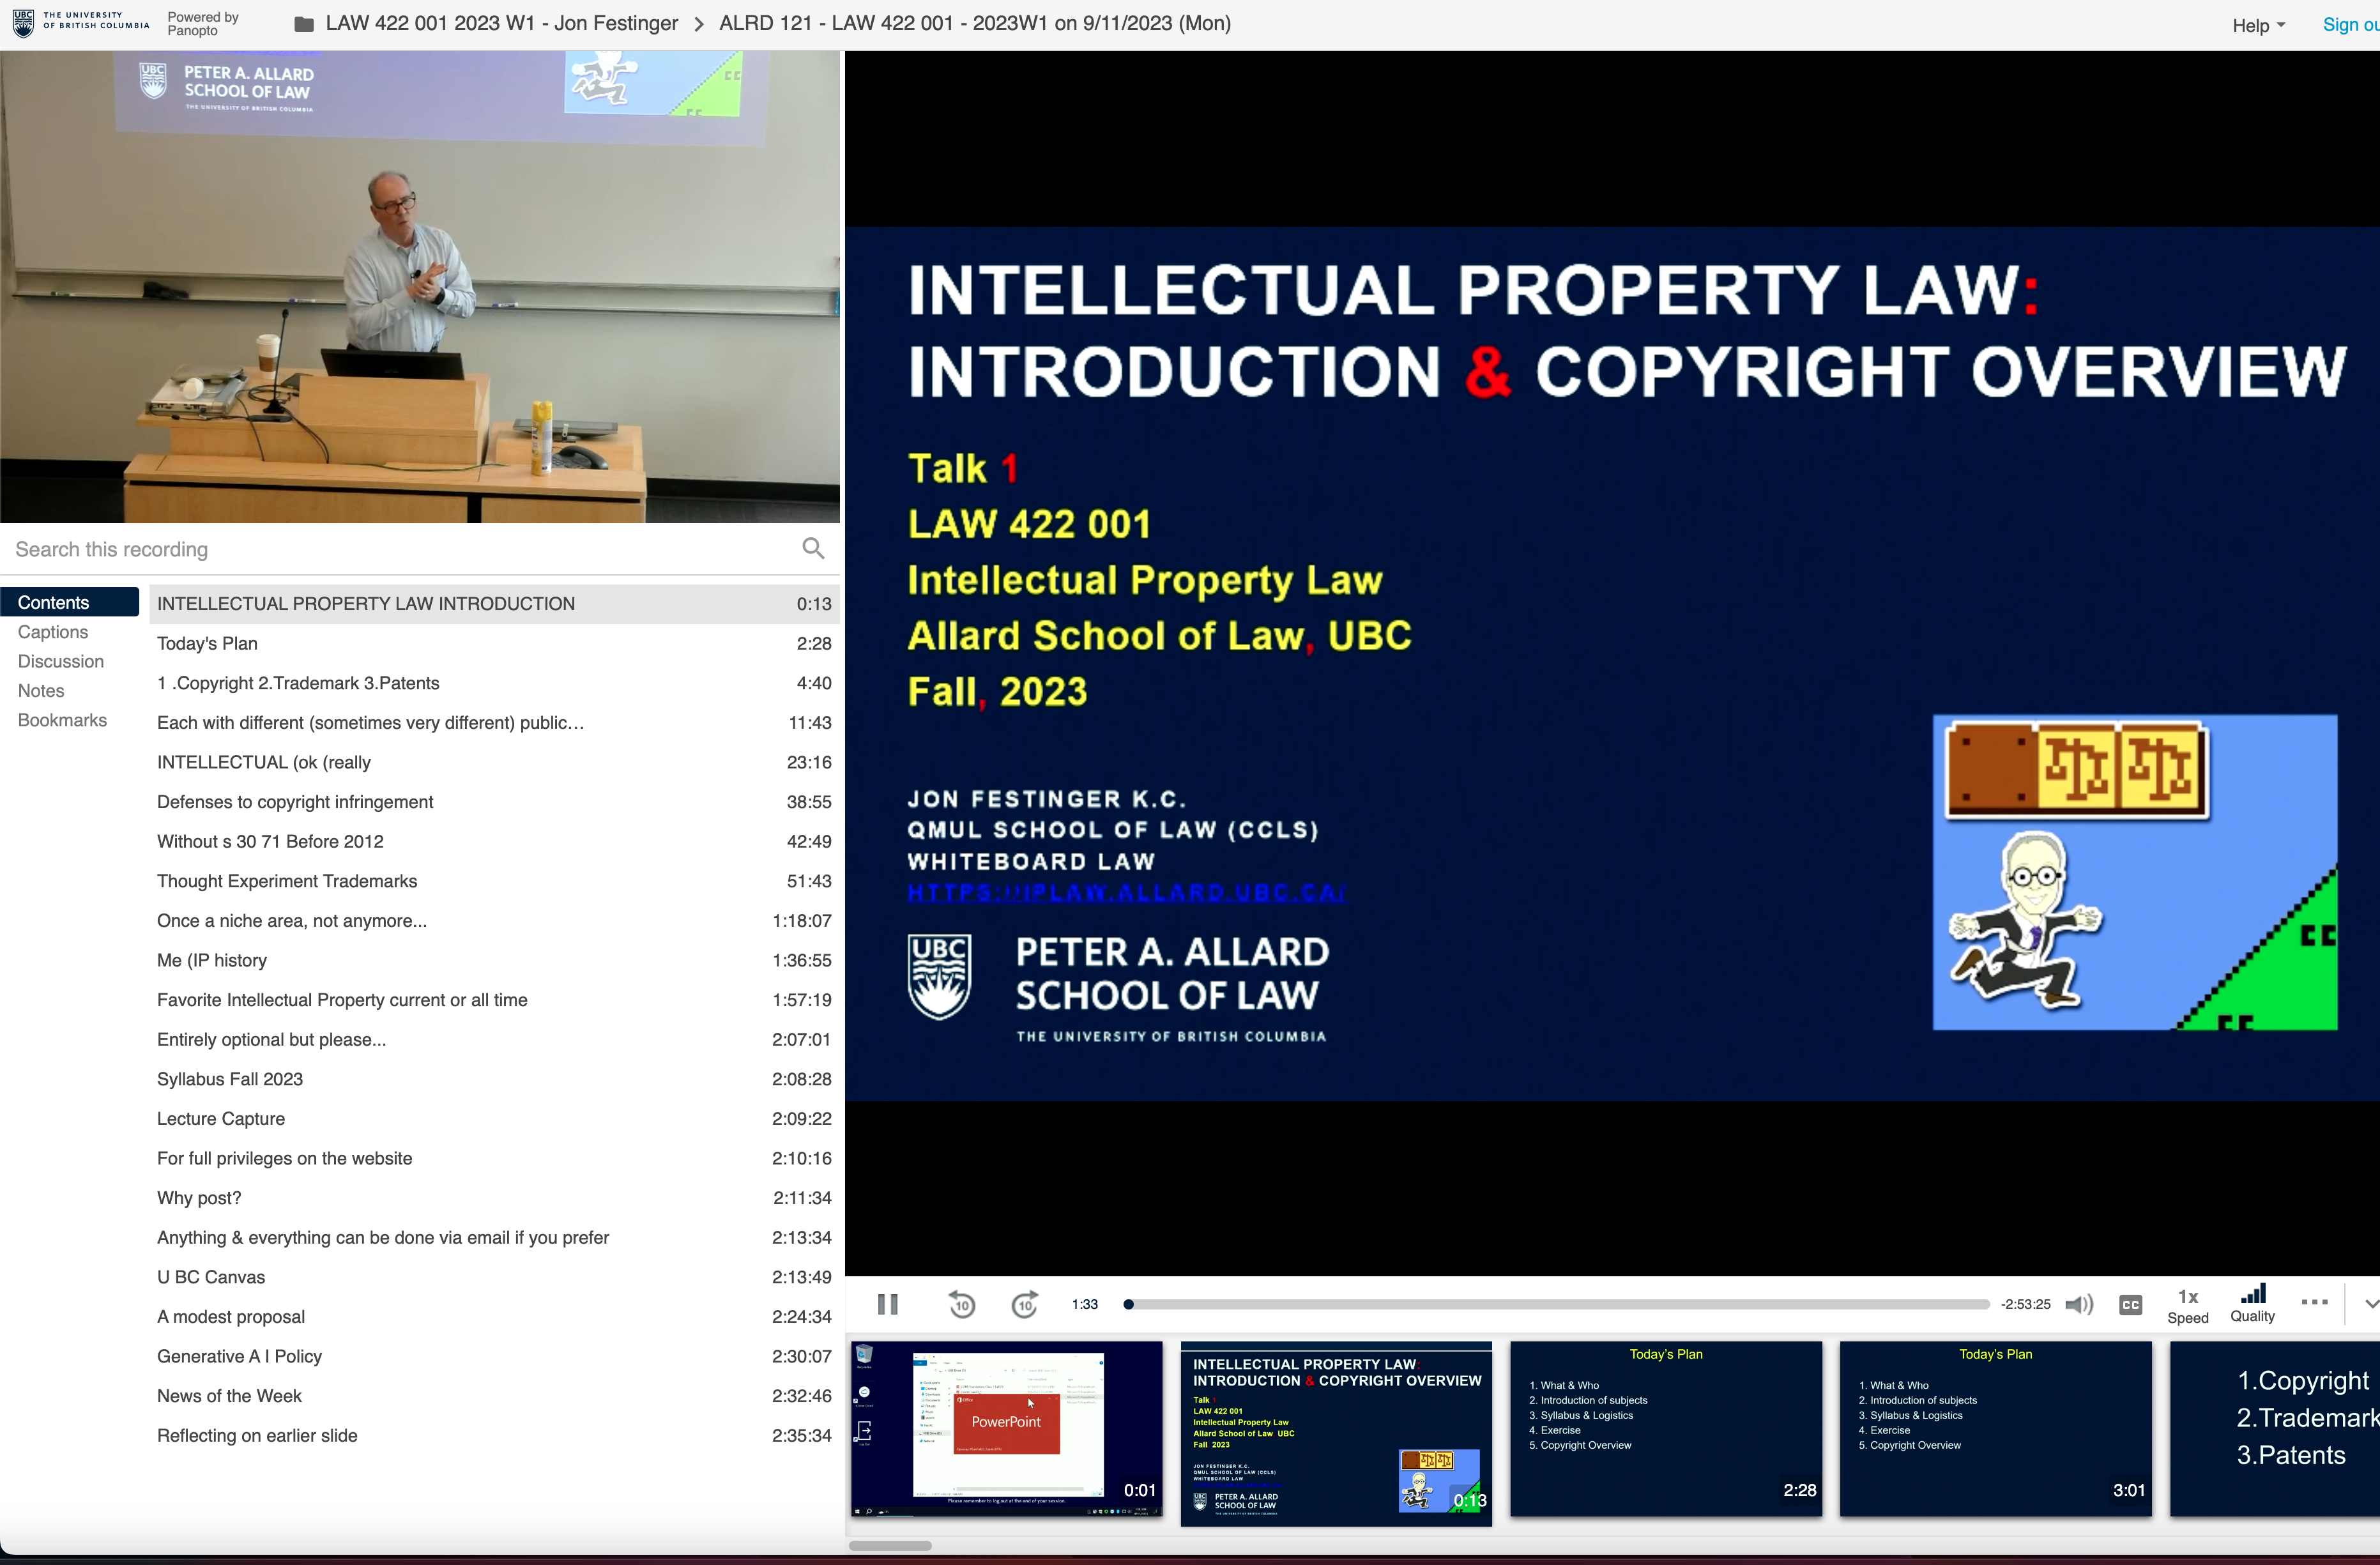Jump to Syllabus Fall 2023 entry

point(494,1079)
